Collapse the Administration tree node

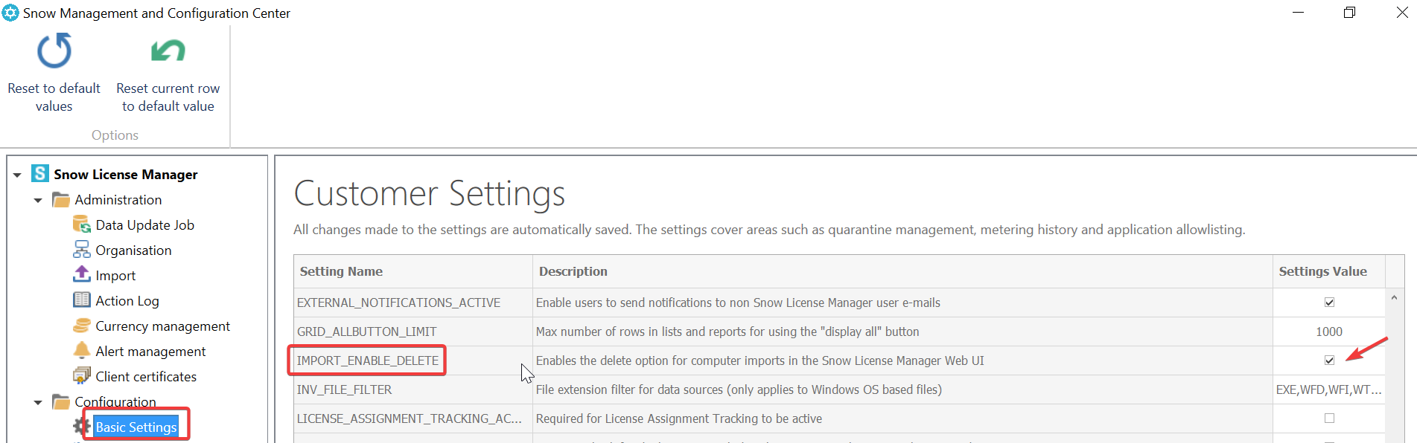tap(38, 201)
